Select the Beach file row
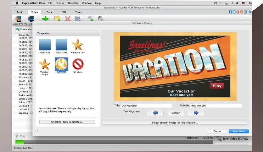 (22, 81)
